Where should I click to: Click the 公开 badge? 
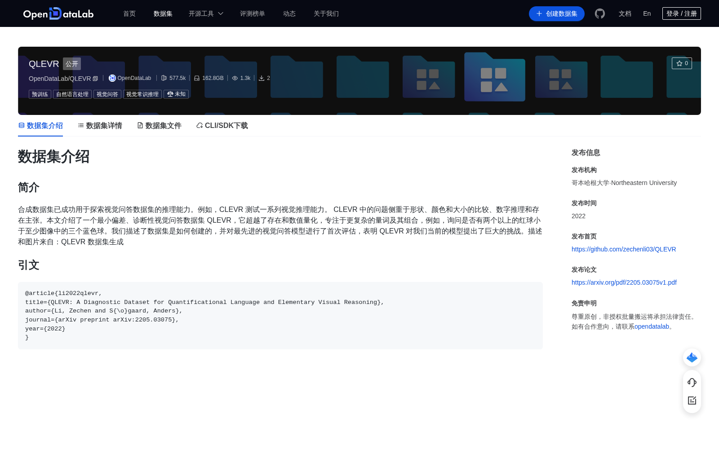tap(72, 64)
